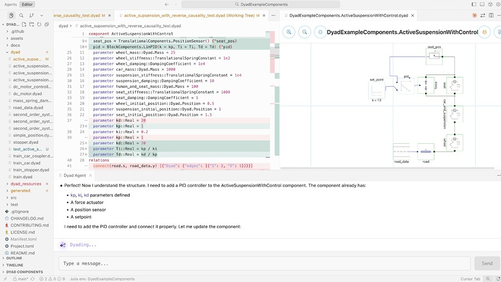
Task: Click the Send button
Action: (487, 263)
